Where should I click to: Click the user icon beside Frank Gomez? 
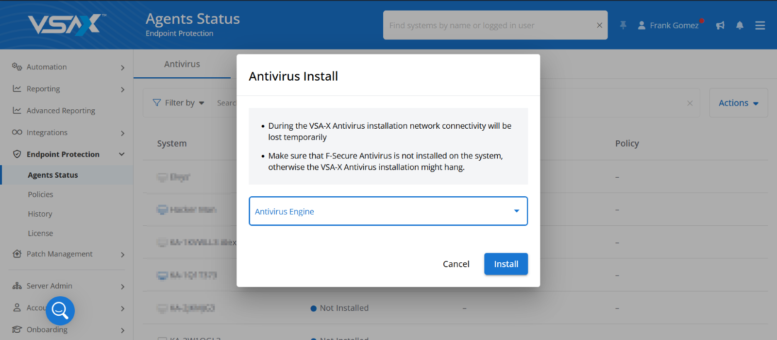(642, 25)
